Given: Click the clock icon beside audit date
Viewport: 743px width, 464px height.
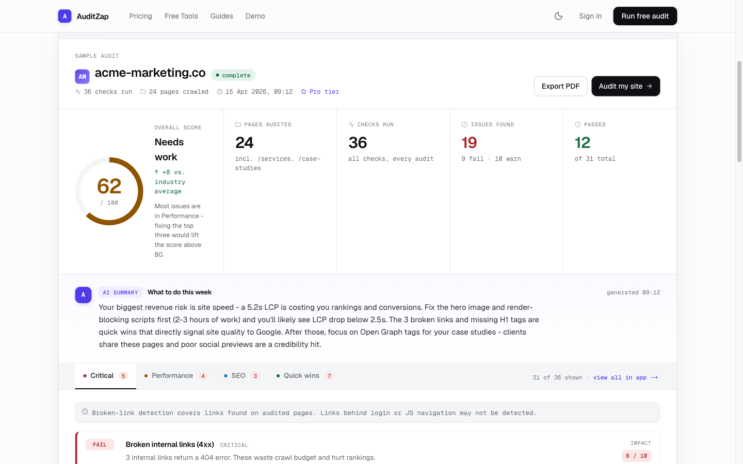Looking at the screenshot, I should click(x=220, y=92).
